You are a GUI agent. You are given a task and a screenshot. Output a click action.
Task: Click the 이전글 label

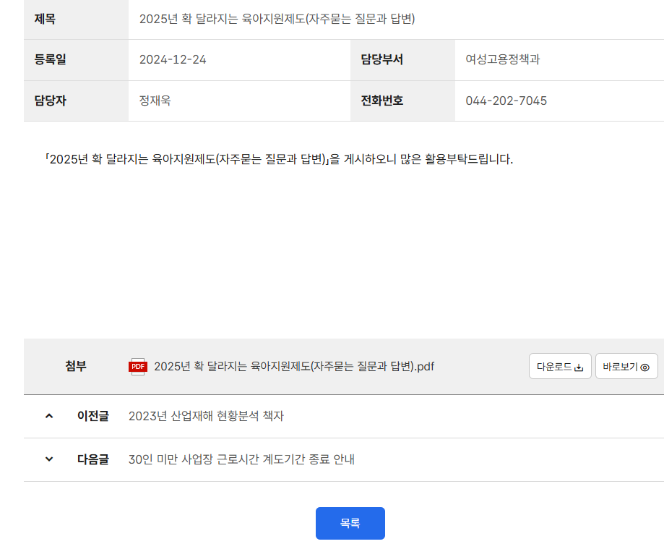click(x=92, y=416)
